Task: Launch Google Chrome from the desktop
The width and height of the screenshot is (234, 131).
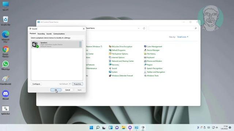Action: pyautogui.click(x=5, y=51)
